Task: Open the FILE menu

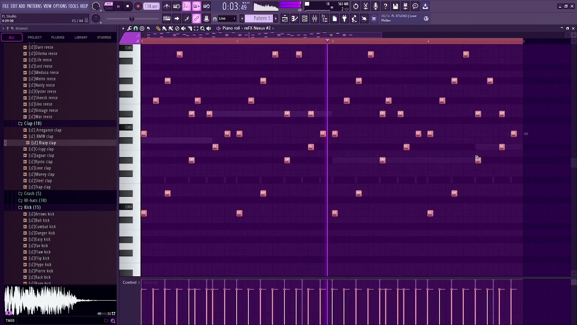Action: click(x=5, y=6)
